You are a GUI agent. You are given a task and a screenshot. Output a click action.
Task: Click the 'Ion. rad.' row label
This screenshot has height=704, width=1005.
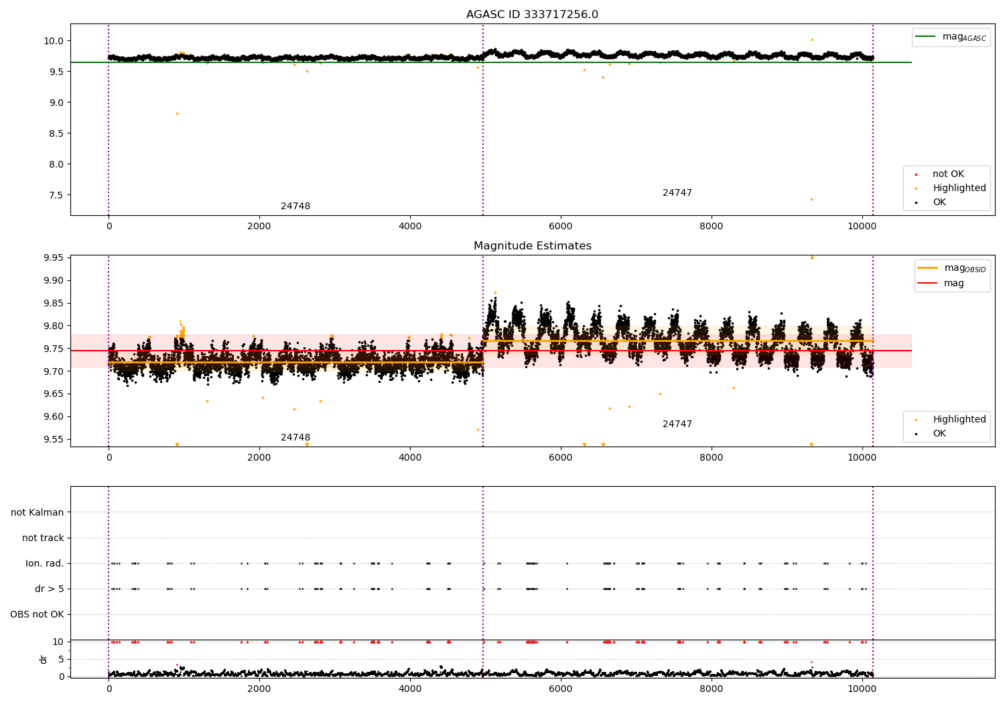click(45, 563)
